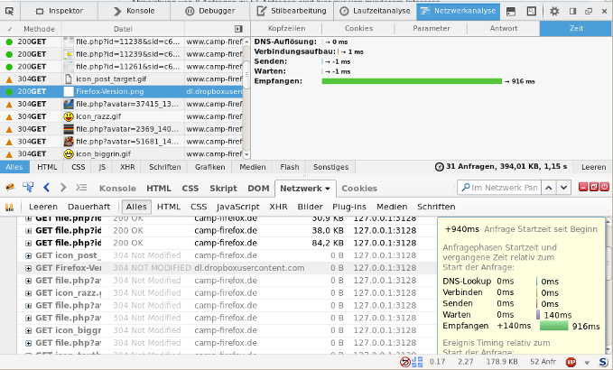Click the element picker icon beside Inspektor
613x370 pixels.
click(x=12, y=11)
